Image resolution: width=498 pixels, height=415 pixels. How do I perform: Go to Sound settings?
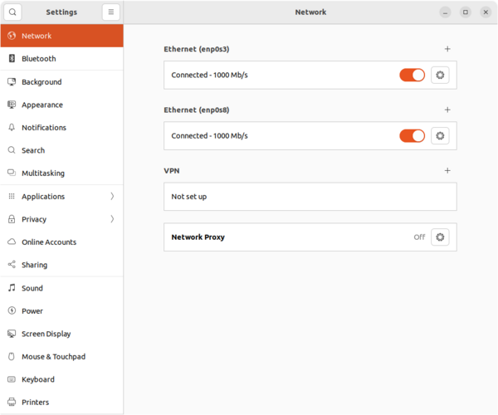coord(32,288)
